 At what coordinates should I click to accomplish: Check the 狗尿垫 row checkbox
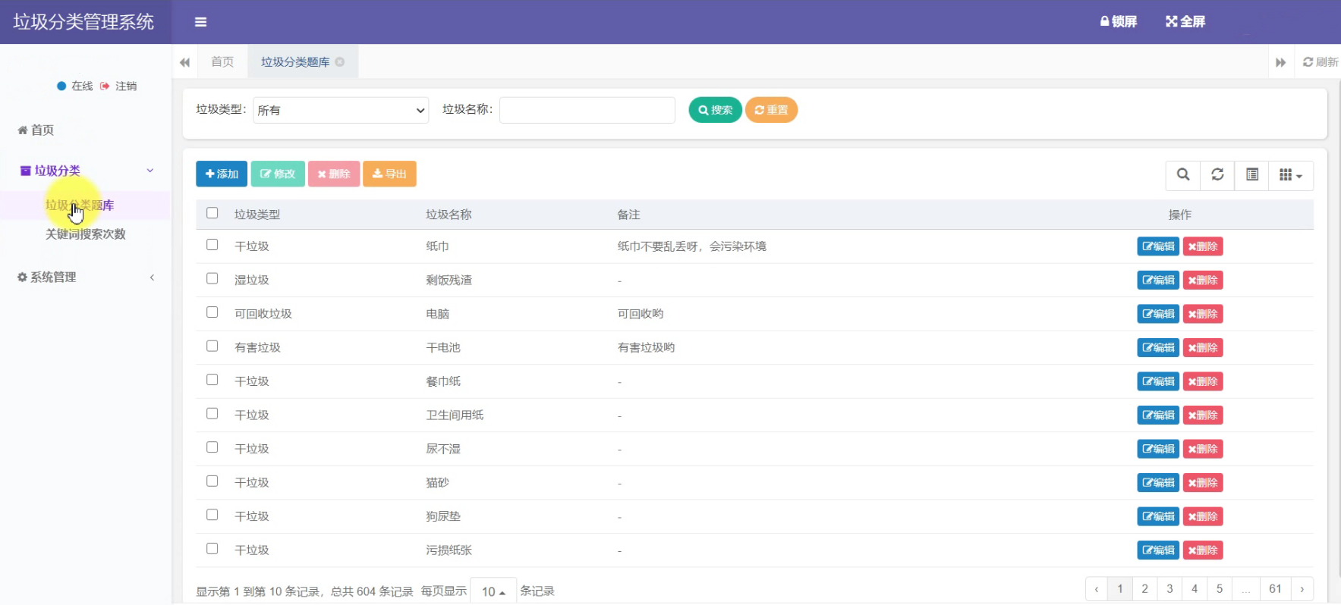pos(212,515)
